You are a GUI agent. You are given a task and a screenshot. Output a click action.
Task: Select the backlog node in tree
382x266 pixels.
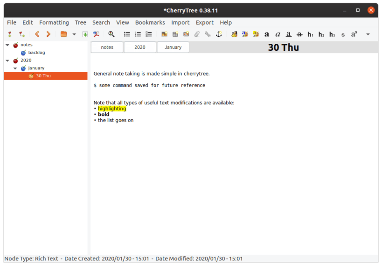[x=36, y=53]
